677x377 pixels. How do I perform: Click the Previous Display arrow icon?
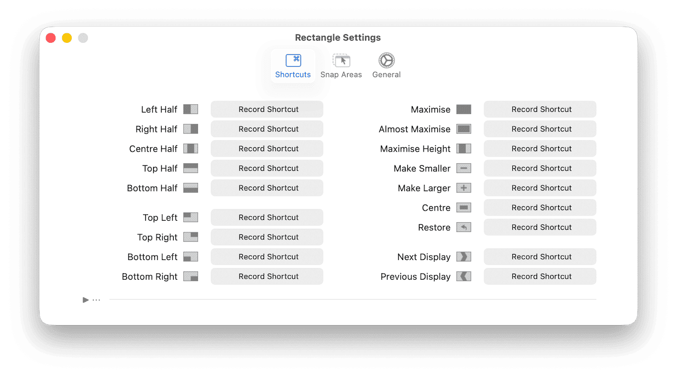pos(463,276)
